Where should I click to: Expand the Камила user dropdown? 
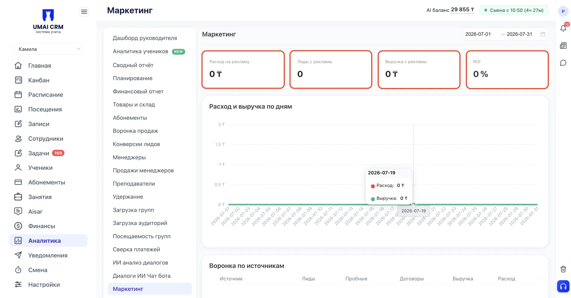tap(48, 49)
